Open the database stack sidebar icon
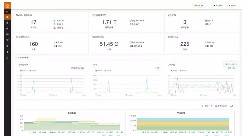Screen dimensions: 249x136 click(7, 23)
